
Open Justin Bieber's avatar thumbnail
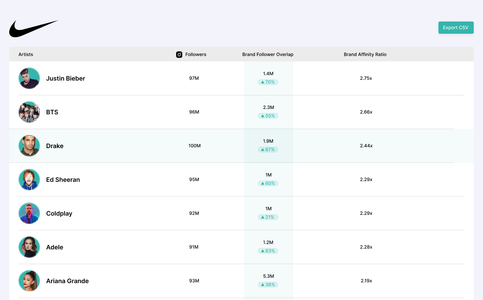point(29,78)
